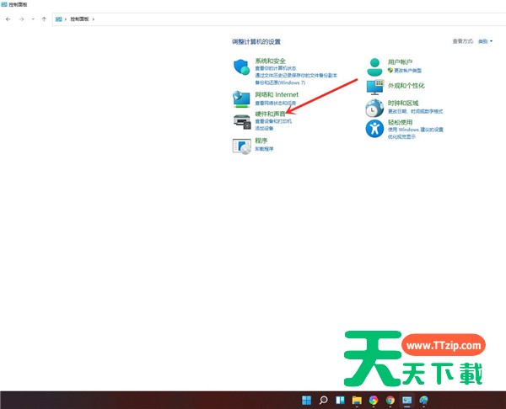Open the Control Panel icon on the taskbar
Image resolution: width=506 pixels, height=409 pixels.
[x=407, y=400]
